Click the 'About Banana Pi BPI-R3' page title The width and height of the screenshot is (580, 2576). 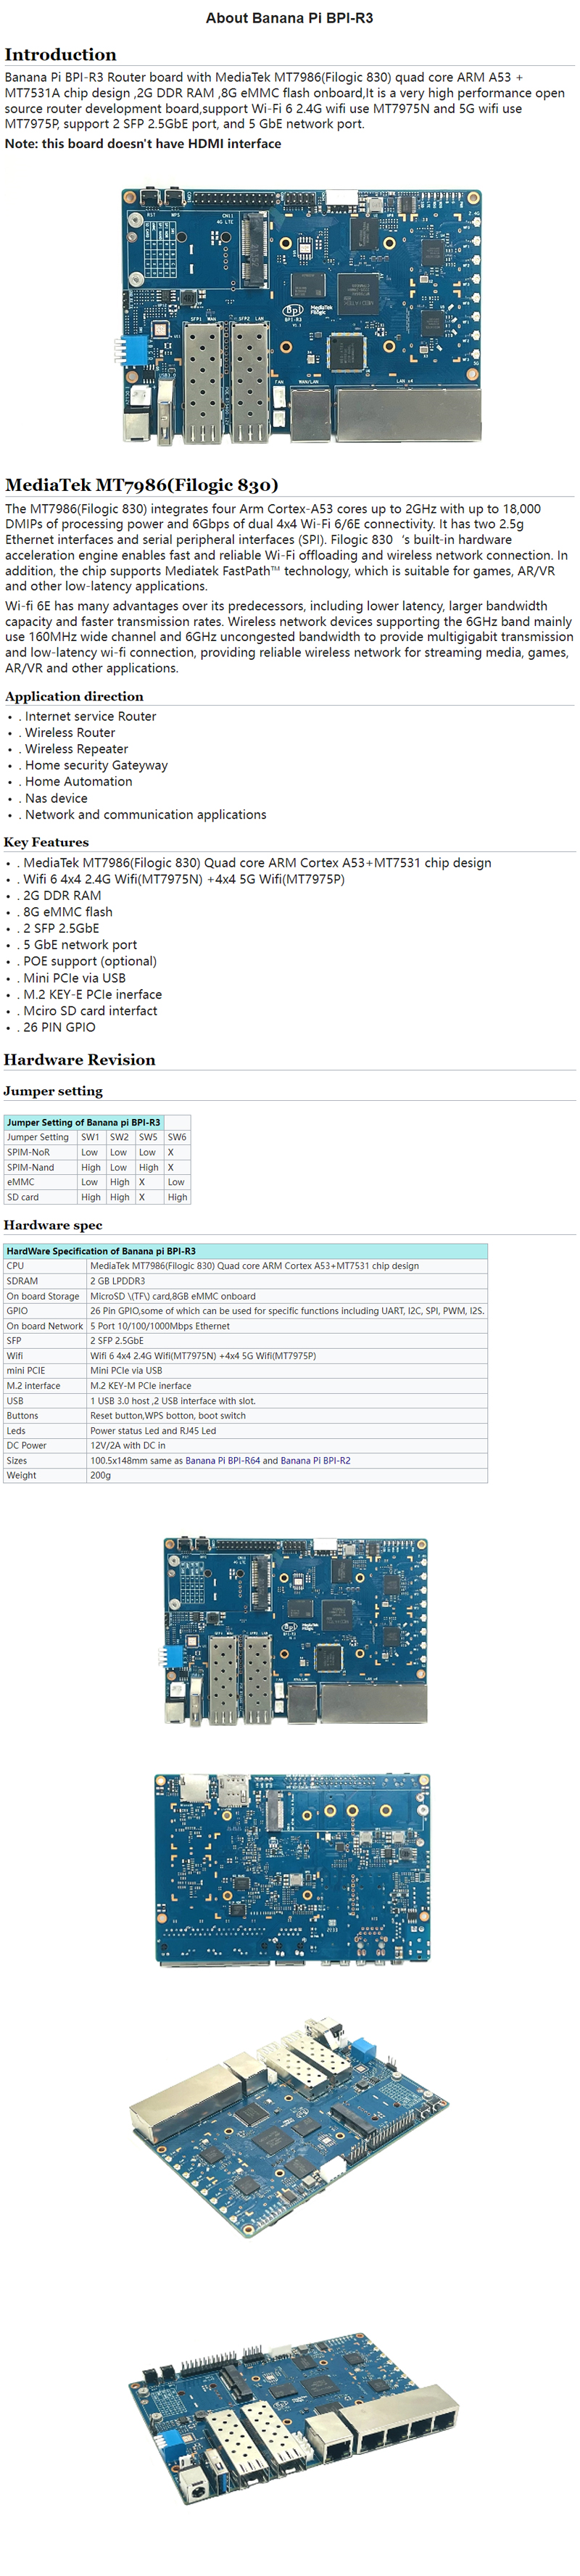[x=289, y=18]
